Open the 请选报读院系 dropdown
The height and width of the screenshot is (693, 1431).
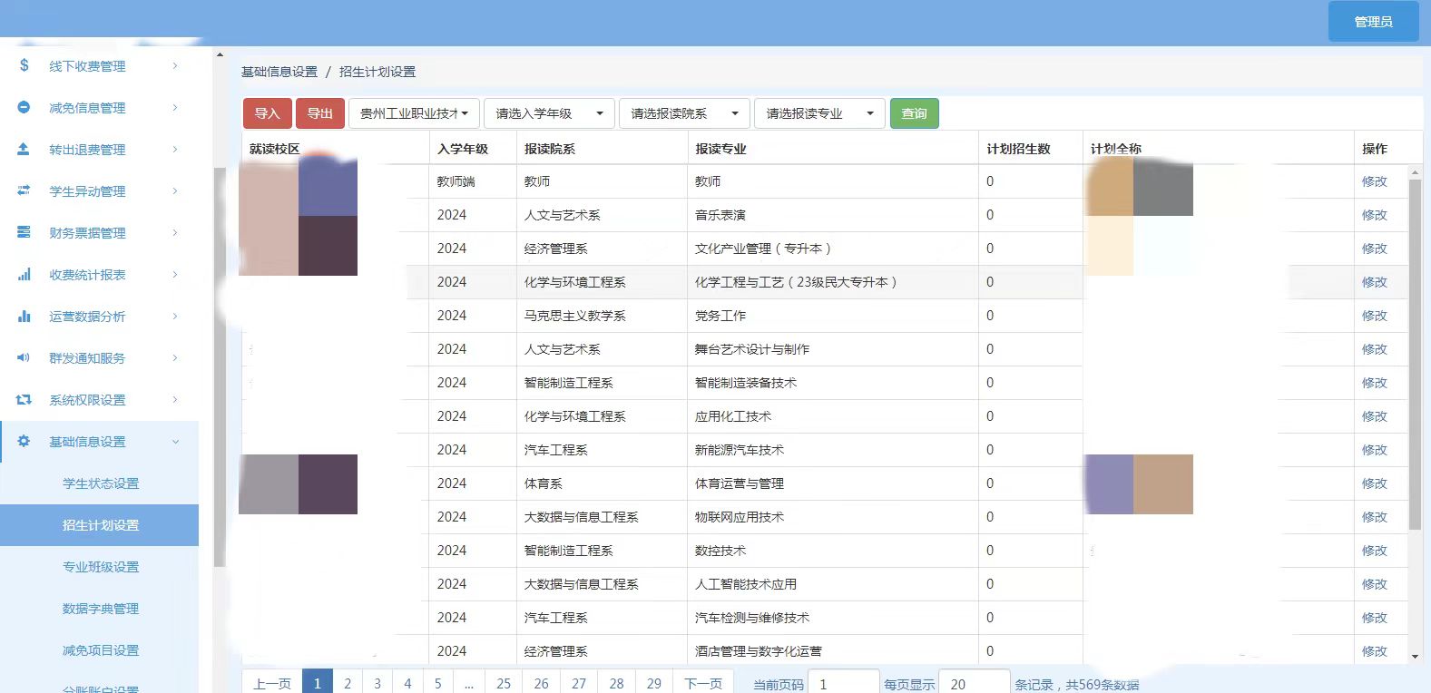click(x=684, y=113)
